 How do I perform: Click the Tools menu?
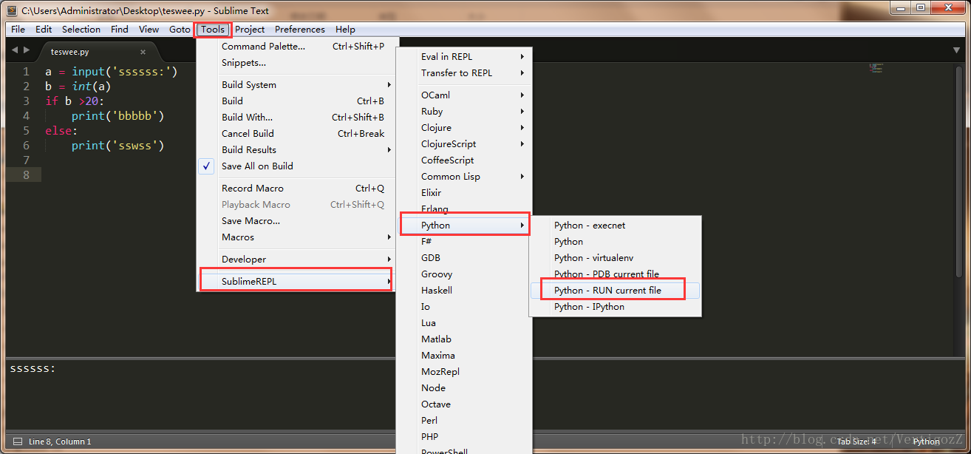click(213, 30)
